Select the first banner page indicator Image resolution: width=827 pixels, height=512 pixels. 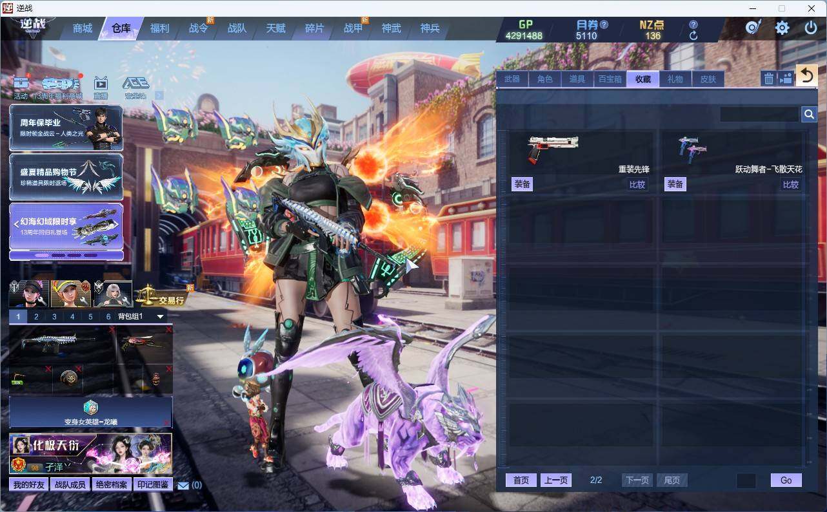[x=41, y=256]
